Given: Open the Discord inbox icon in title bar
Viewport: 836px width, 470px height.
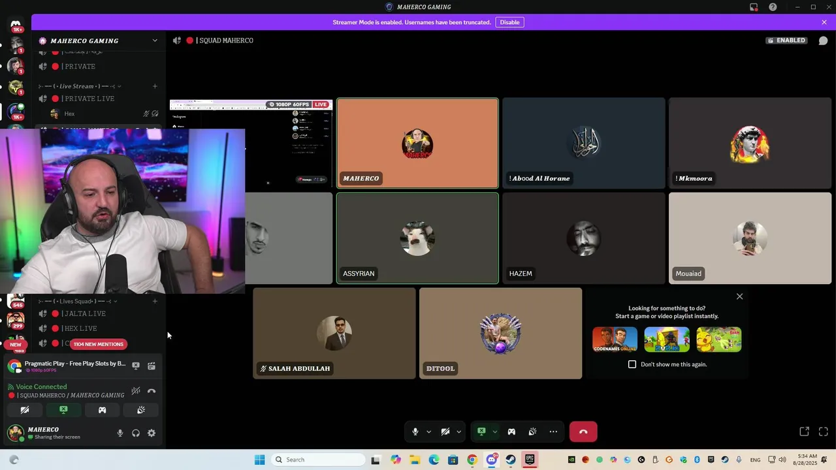Looking at the screenshot, I should click(754, 7).
